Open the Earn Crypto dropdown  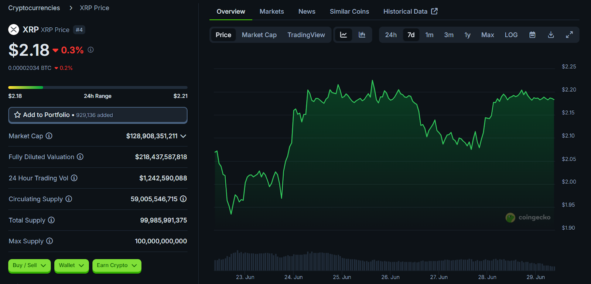tap(117, 266)
